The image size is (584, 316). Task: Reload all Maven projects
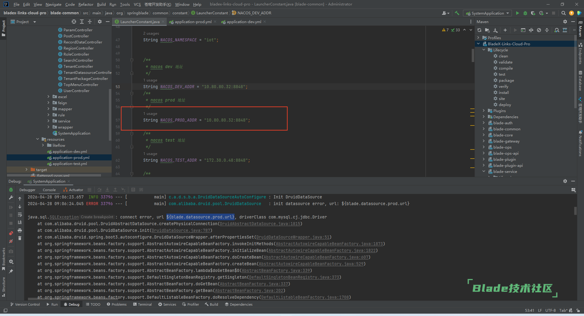point(479,30)
